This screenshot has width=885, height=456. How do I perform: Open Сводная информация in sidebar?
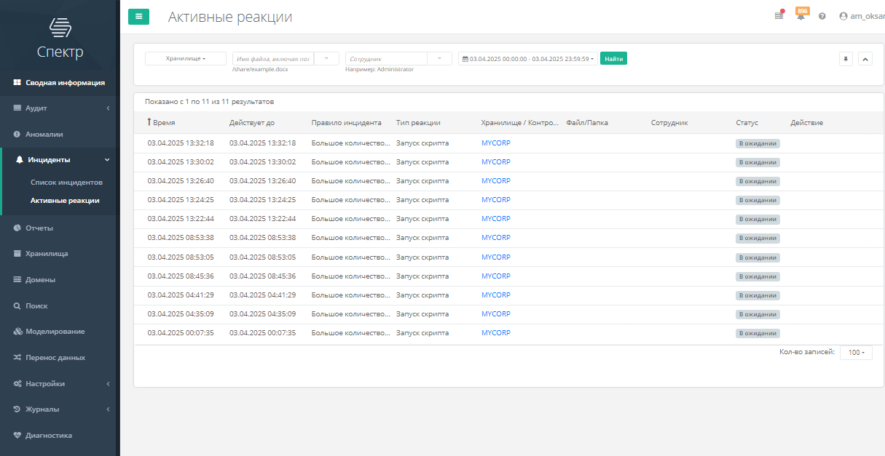coord(59,82)
